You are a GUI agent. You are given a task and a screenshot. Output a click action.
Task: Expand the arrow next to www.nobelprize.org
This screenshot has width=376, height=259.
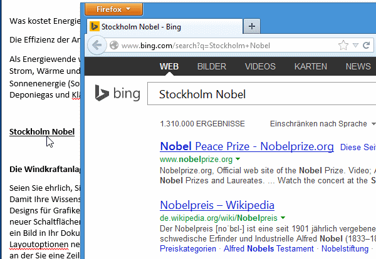point(238,159)
